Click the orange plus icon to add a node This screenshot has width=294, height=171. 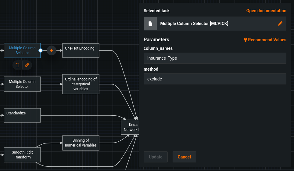51,50
